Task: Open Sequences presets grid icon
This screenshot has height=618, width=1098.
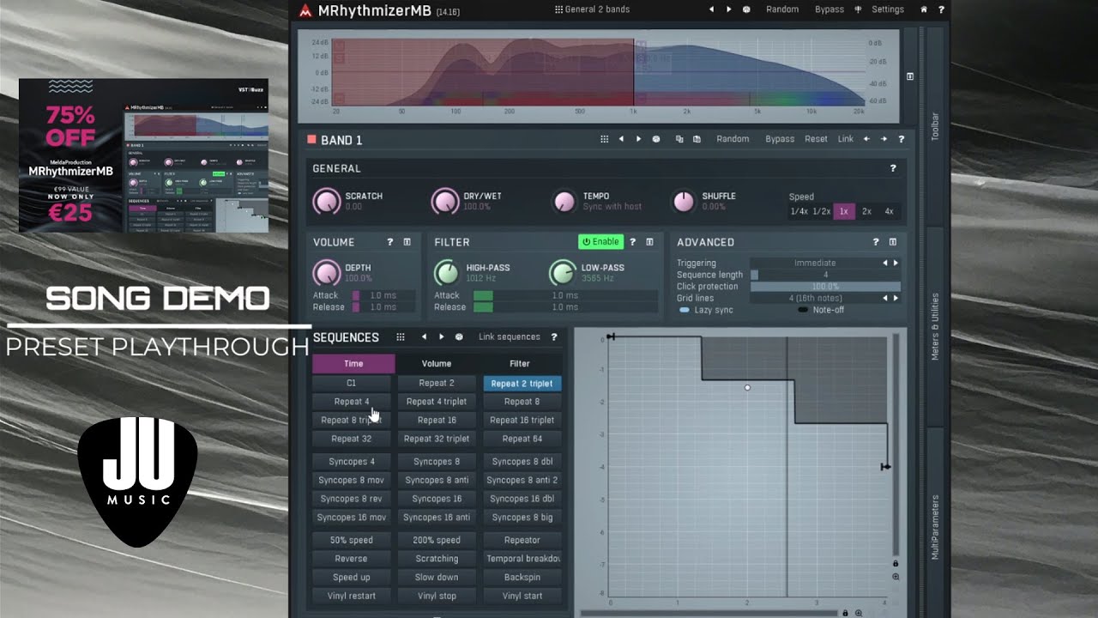Action: point(401,337)
